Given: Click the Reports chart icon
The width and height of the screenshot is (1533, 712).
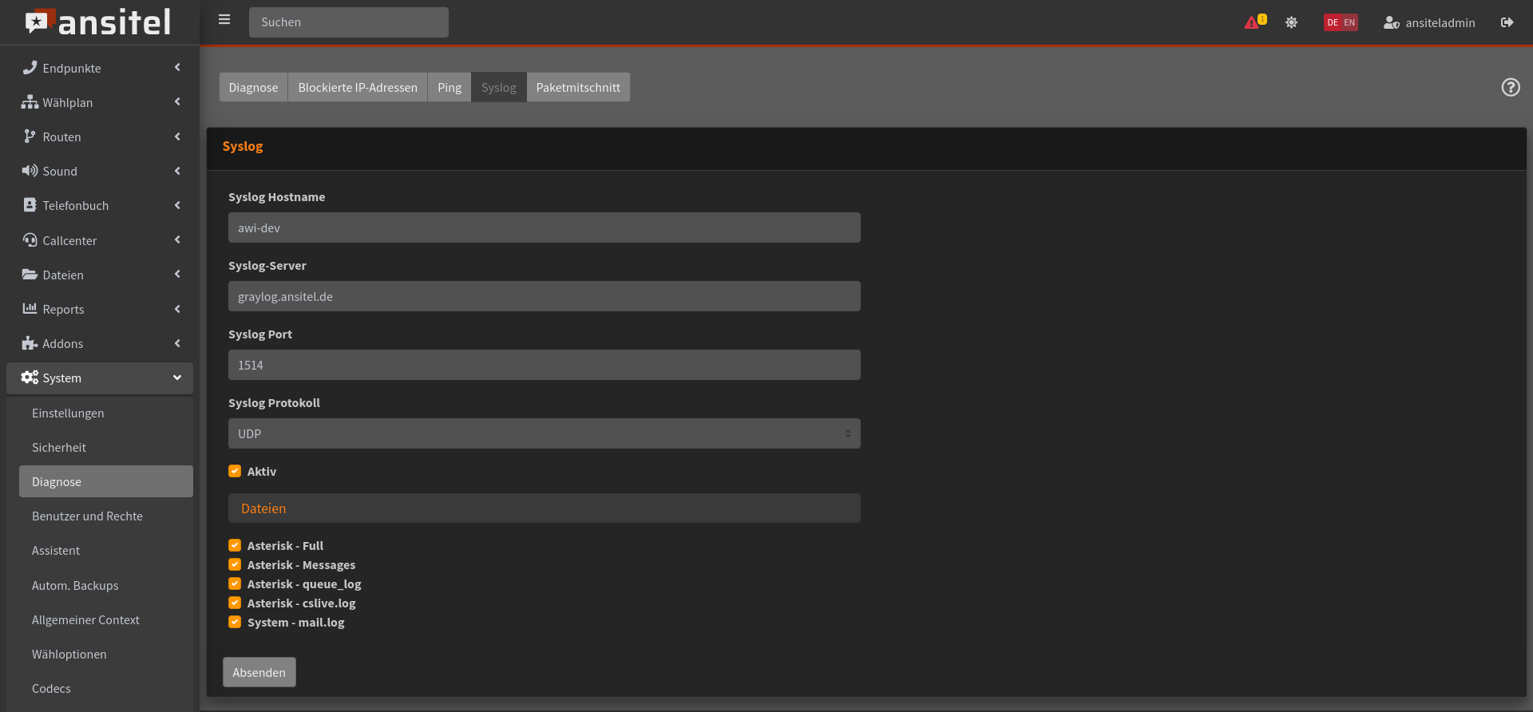Looking at the screenshot, I should 30,309.
